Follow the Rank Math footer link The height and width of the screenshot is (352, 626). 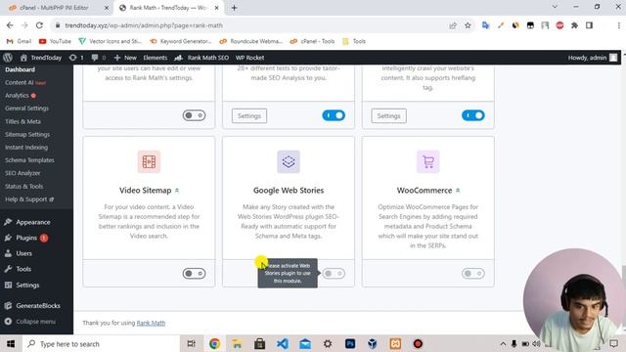tap(151, 323)
